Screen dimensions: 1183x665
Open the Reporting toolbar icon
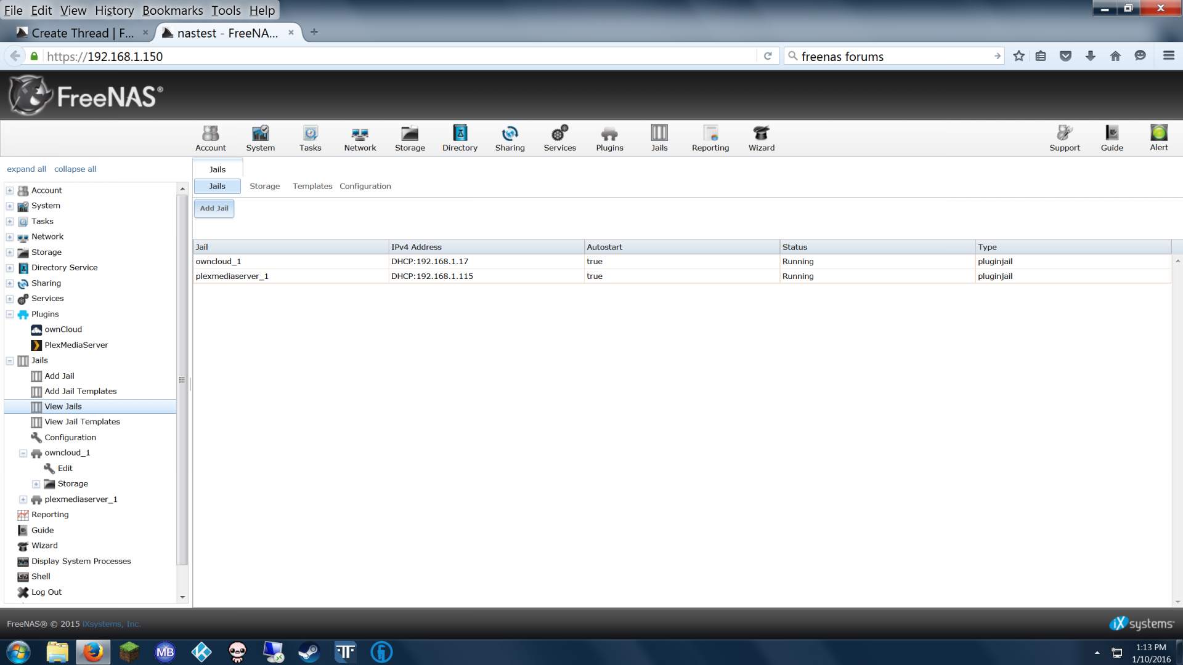point(710,139)
